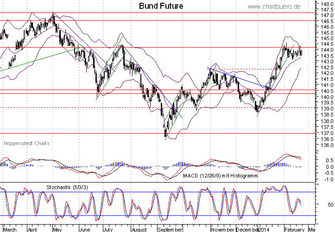The width and height of the screenshot is (335, 232).
Task: Click the '2014' year label on axis
Action: pyautogui.click(x=264, y=230)
